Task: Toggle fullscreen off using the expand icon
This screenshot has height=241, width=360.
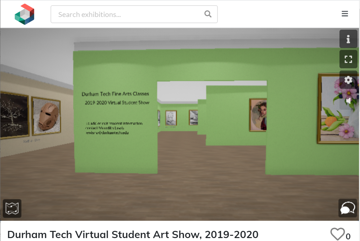Action: coord(348,59)
